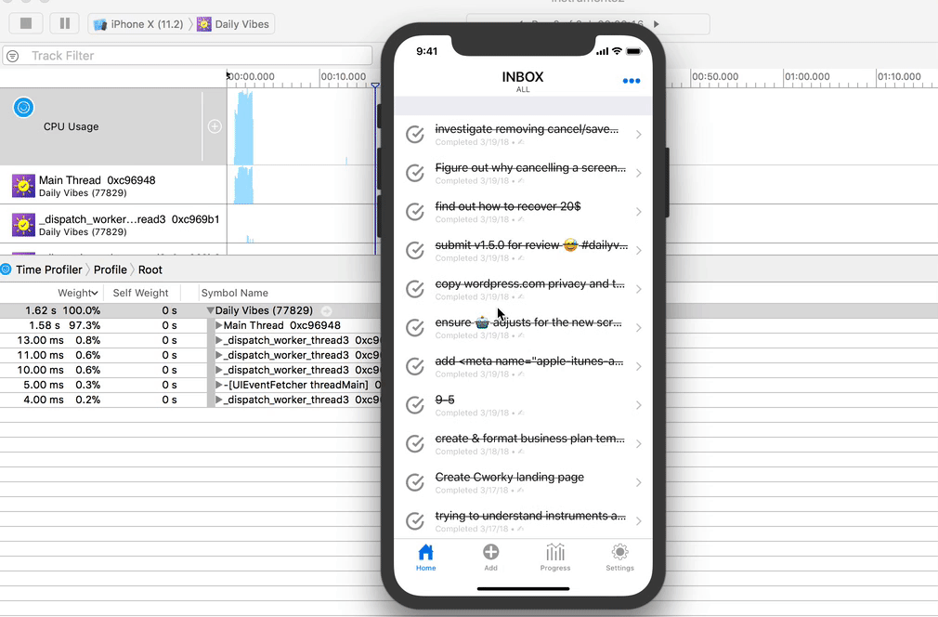Uncheck the 'copy wordpress.com privacy' task

tap(414, 289)
